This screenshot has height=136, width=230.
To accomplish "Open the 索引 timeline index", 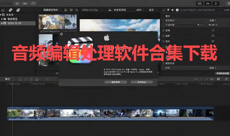I will coord(7,79).
